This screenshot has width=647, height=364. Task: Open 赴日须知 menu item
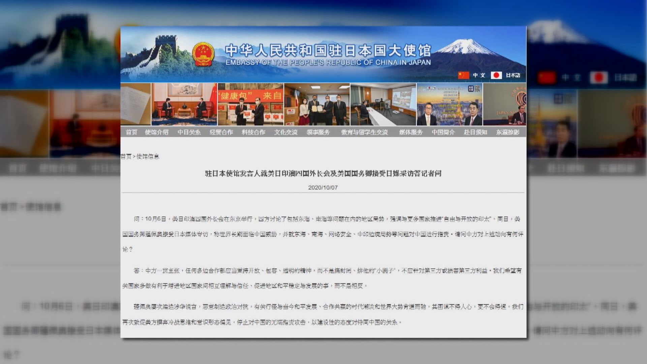click(x=475, y=132)
